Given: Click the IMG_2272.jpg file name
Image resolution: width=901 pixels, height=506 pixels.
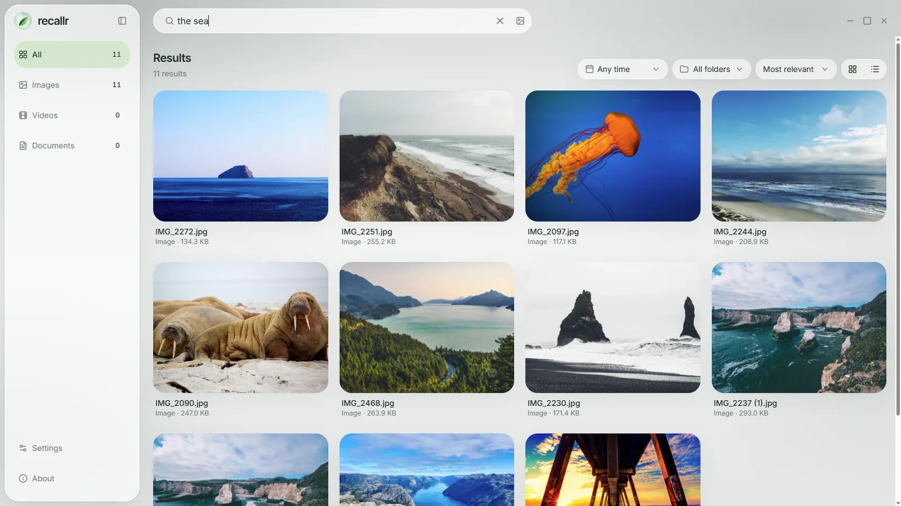Looking at the screenshot, I should [181, 232].
